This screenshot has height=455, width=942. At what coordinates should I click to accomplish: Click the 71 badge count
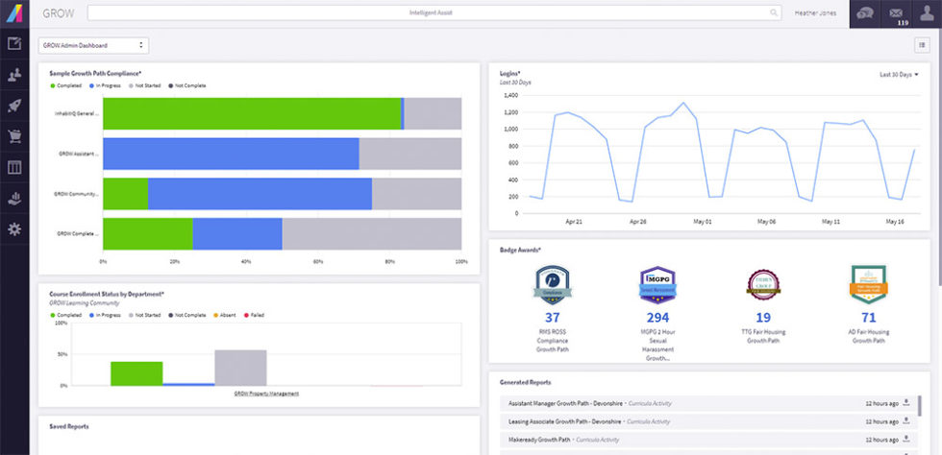[869, 318]
